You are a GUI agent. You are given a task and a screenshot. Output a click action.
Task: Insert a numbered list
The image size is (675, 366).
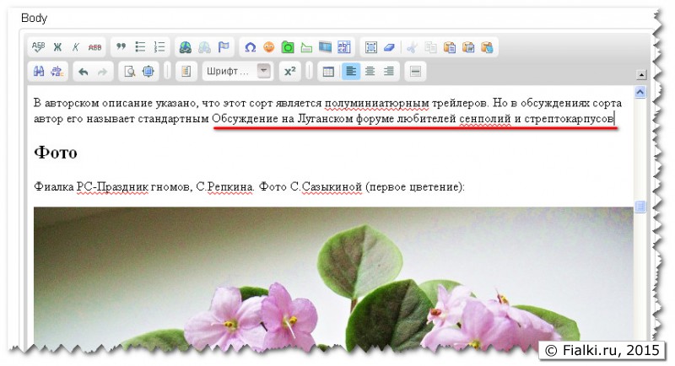click(159, 47)
